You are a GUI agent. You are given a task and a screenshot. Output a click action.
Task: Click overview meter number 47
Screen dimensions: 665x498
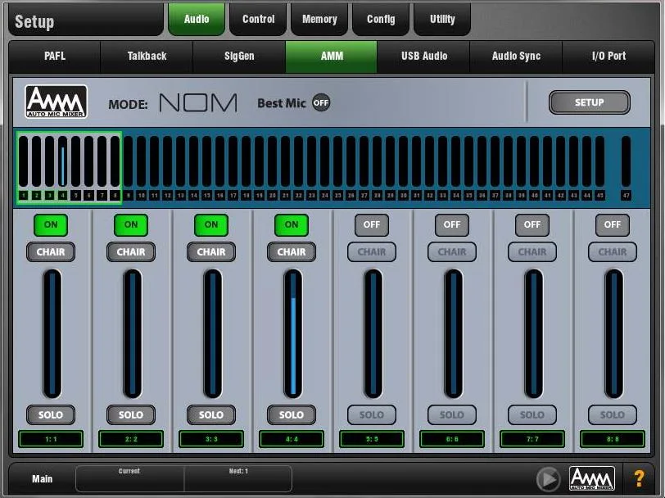click(626, 161)
